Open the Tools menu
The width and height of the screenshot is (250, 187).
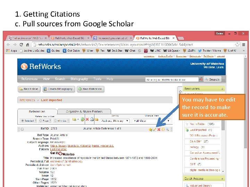click(97, 79)
